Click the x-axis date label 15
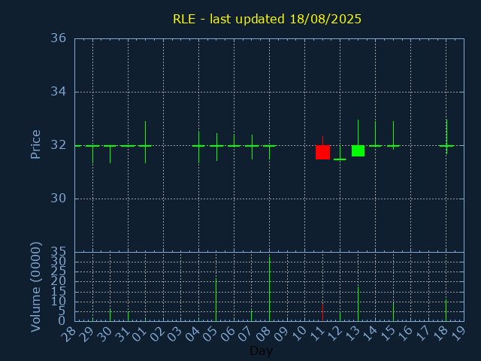 [387, 334]
